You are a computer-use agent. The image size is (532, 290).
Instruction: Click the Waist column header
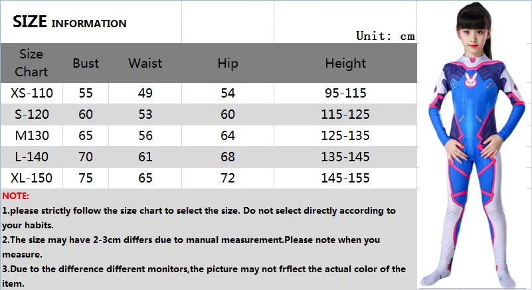pyautogui.click(x=145, y=63)
